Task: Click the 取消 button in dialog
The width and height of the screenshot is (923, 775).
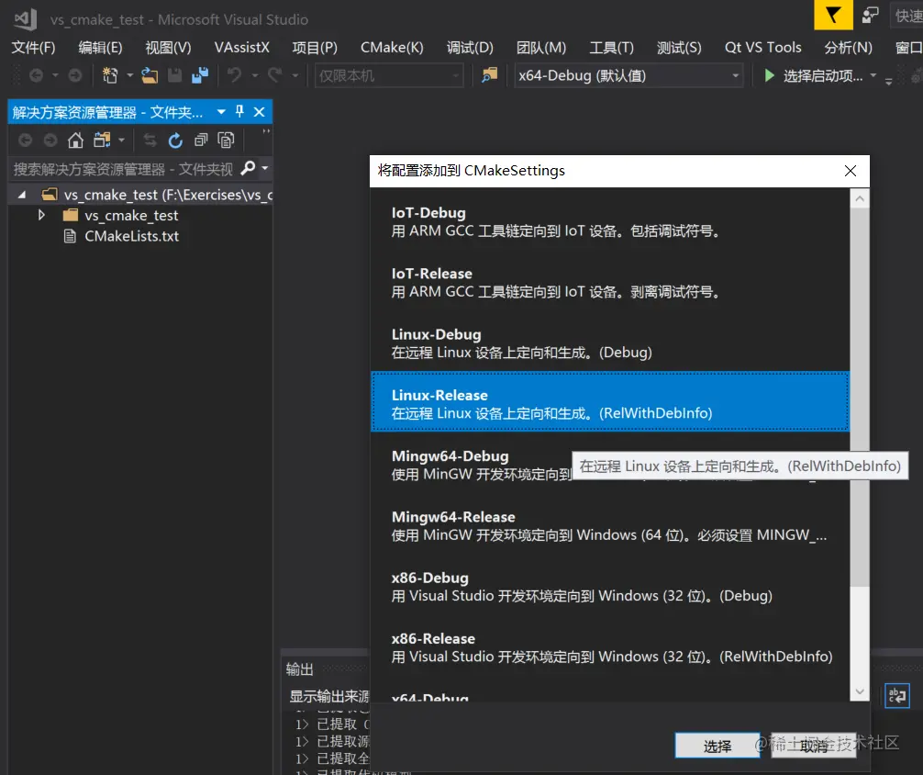Action: coord(814,747)
